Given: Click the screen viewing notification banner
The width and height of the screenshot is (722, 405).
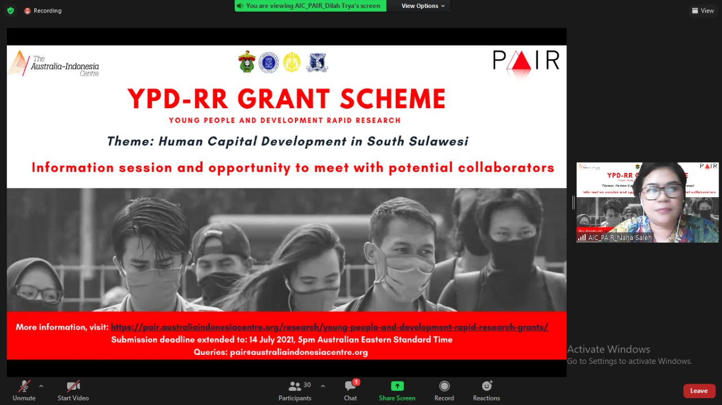Looking at the screenshot, I should [310, 6].
